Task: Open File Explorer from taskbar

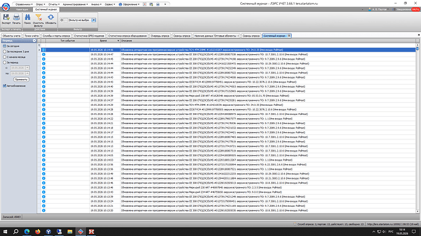Action: (x=70, y=232)
